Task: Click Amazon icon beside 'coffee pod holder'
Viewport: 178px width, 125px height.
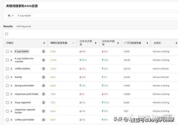Action: [x=43, y=119]
